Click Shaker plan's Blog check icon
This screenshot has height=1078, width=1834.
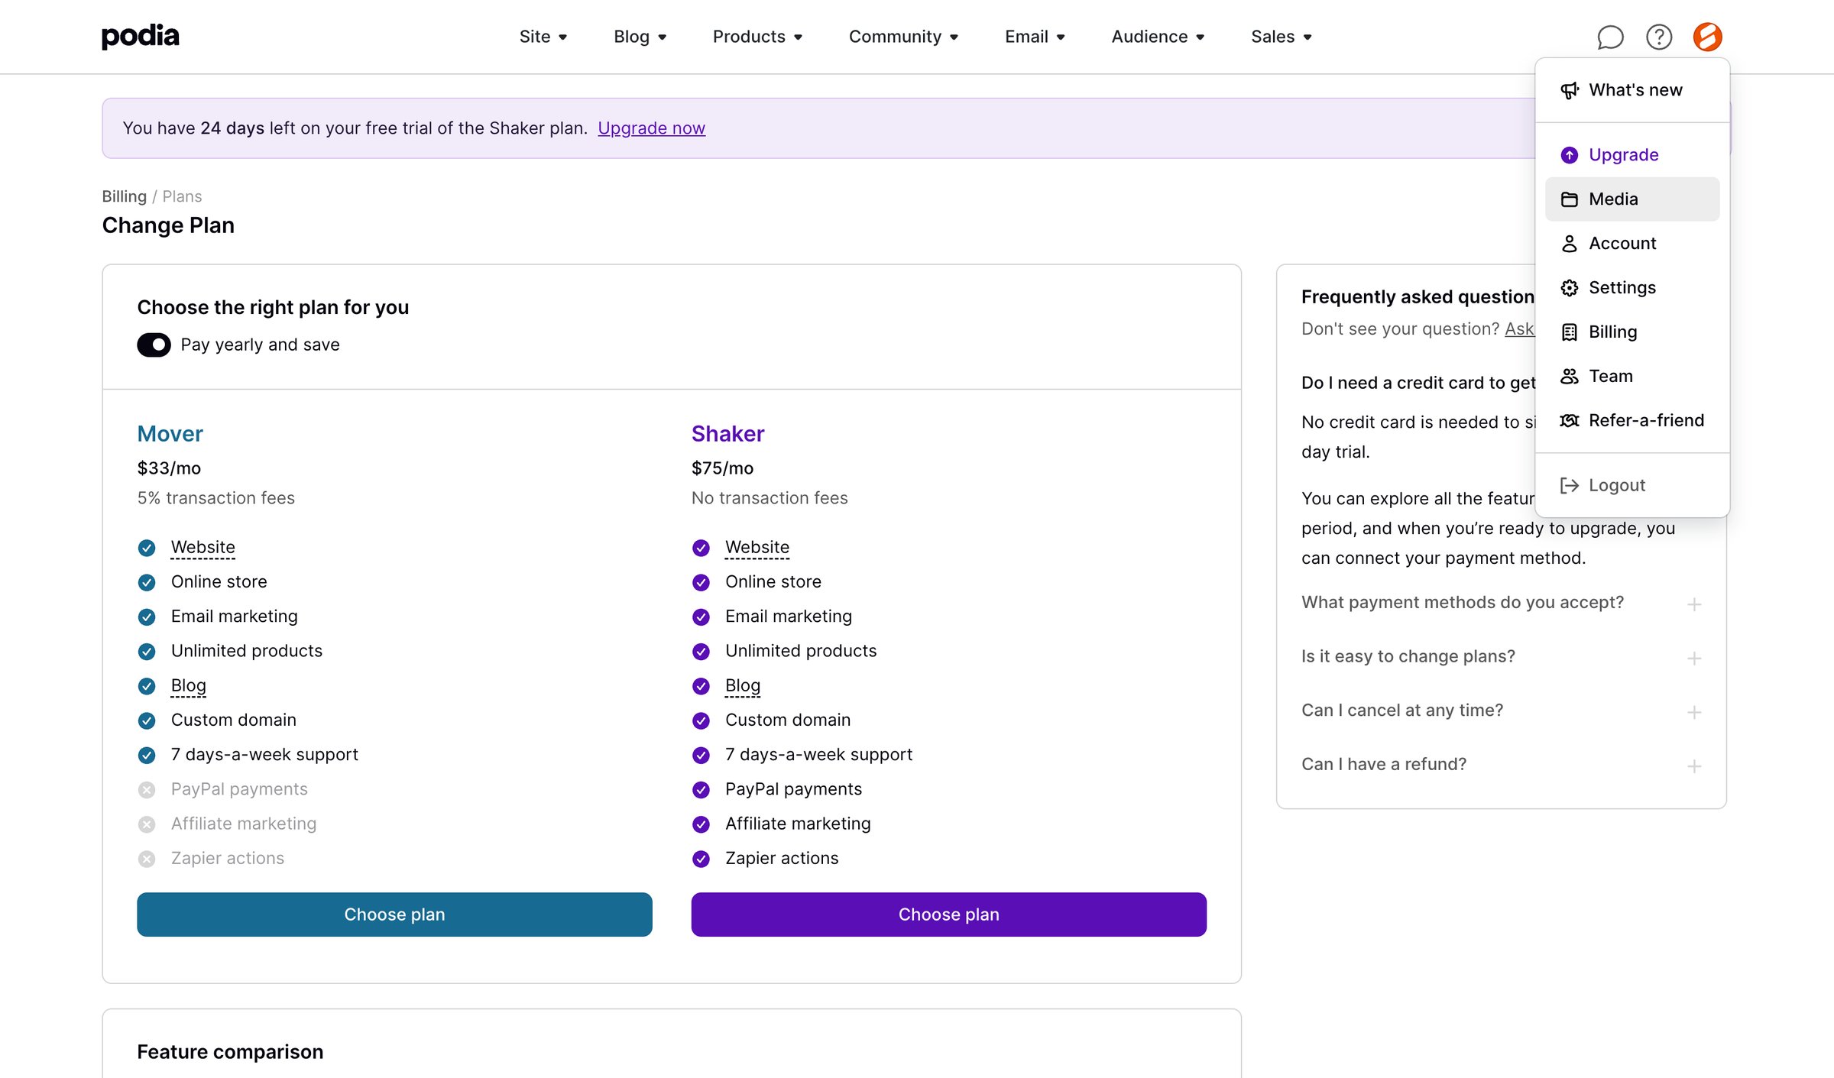coord(701,686)
